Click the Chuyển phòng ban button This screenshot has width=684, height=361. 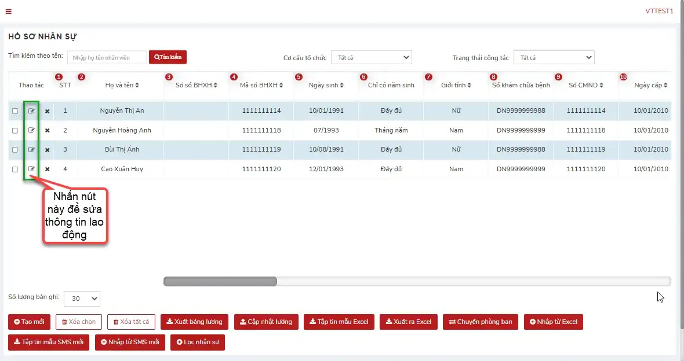[481, 322]
